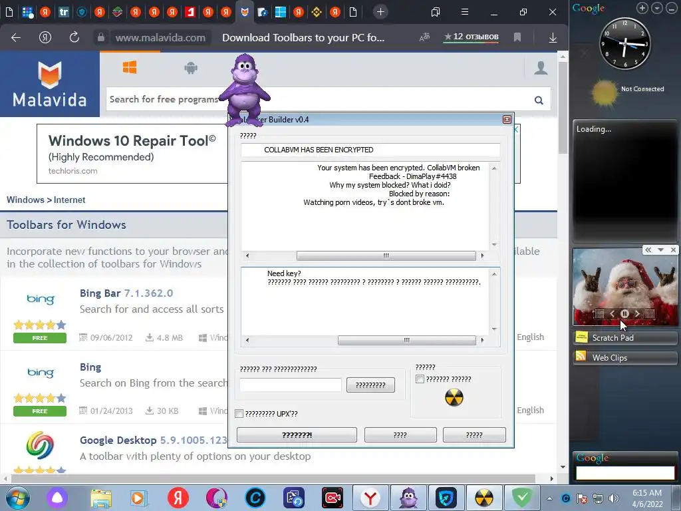
Task: Click the 'Internet' breadcrumb link
Action: (x=69, y=200)
